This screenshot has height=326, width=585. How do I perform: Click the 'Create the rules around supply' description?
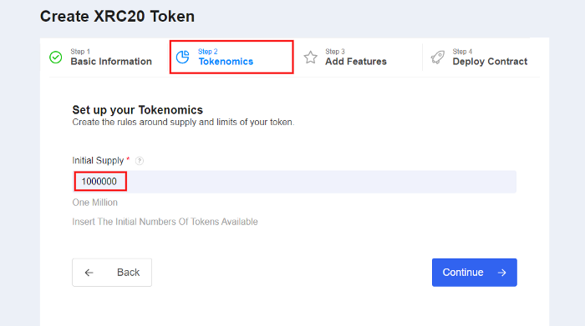[183, 122]
